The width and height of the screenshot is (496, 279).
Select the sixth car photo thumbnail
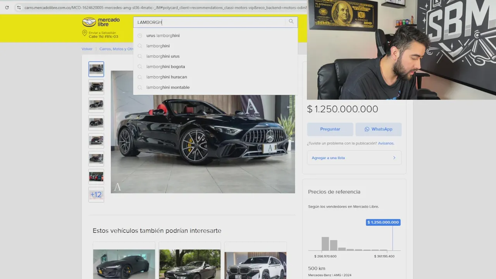(x=96, y=158)
